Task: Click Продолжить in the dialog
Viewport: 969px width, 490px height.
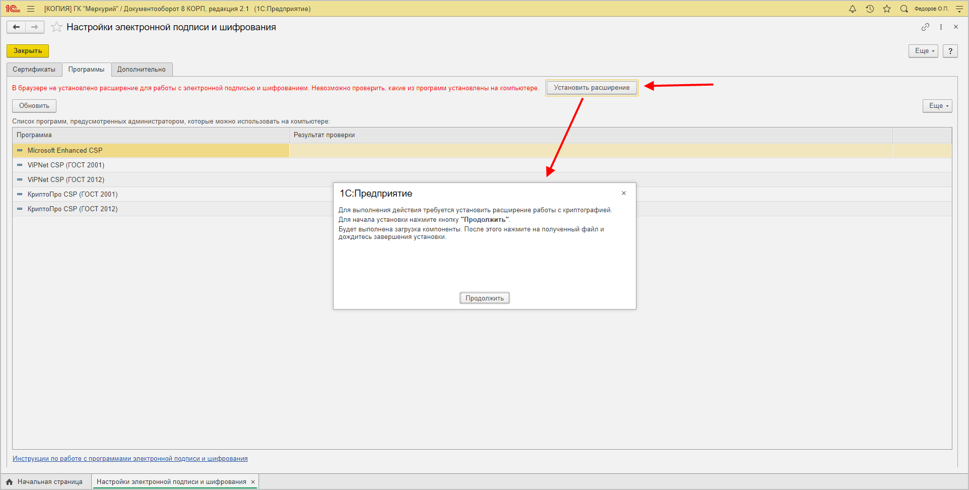Action: coord(485,298)
